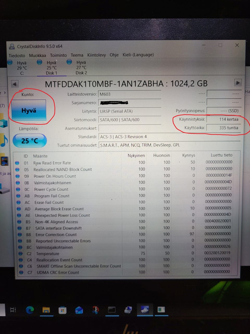The width and height of the screenshot is (250, 334).
Task: Select the Disk 1 tab
Action: point(51,68)
